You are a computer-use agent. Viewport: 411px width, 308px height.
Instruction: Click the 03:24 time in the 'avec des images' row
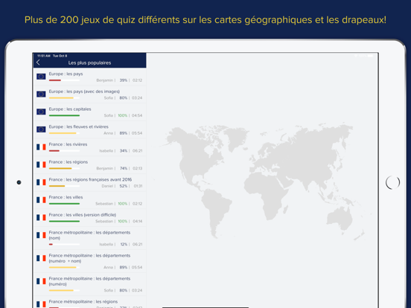pyautogui.click(x=137, y=98)
